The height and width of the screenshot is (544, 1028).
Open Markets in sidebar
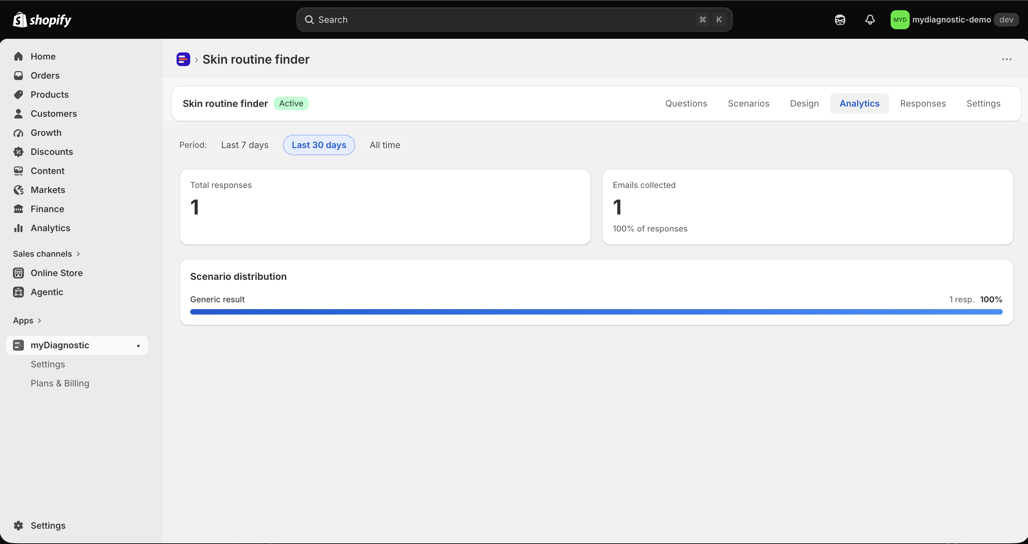coord(77,190)
